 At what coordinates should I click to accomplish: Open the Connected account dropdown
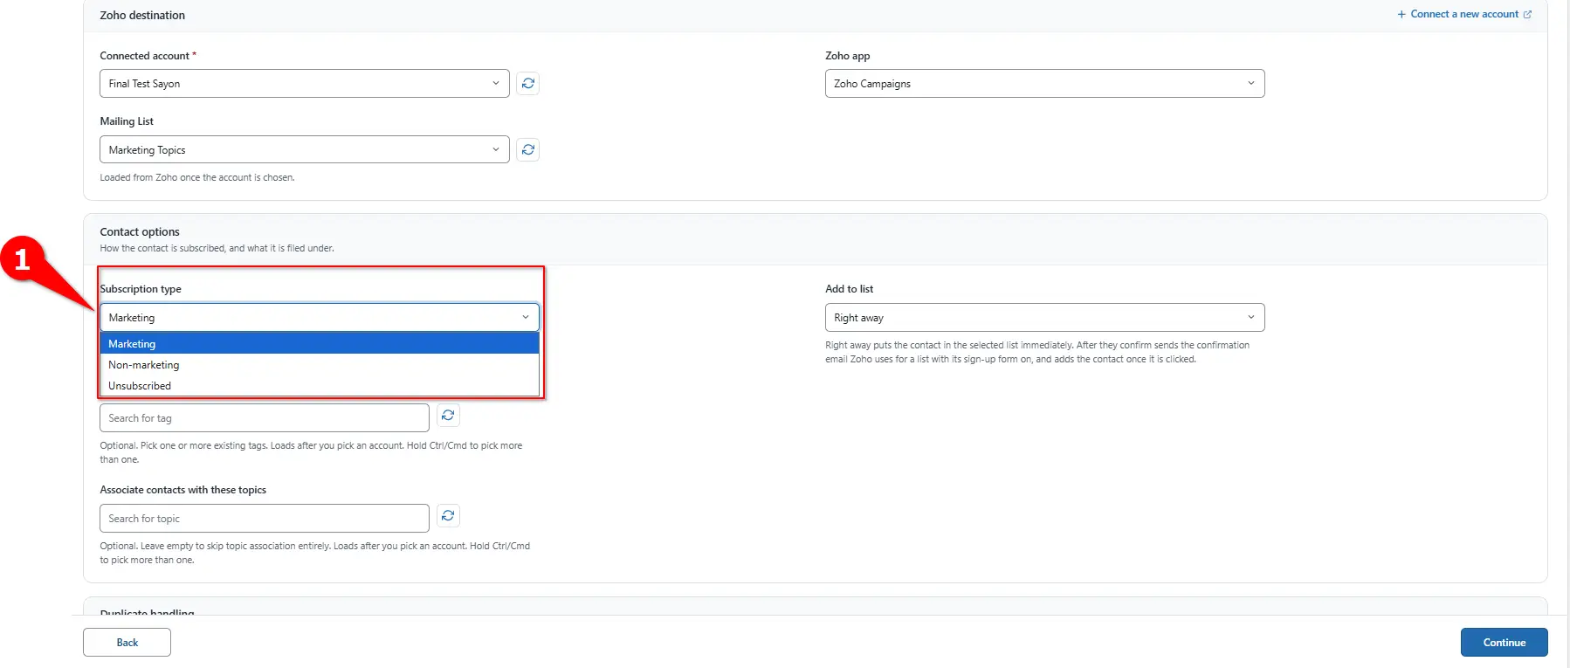click(x=305, y=84)
